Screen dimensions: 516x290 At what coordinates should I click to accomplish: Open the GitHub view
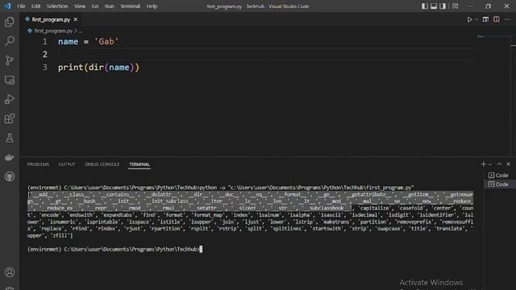10,176
